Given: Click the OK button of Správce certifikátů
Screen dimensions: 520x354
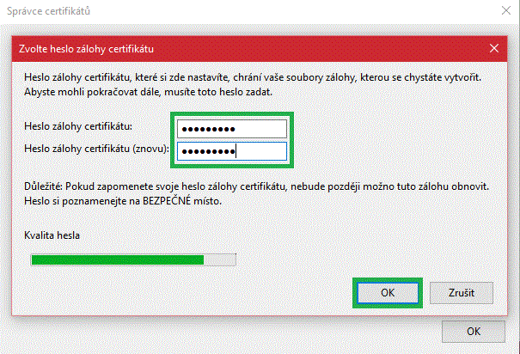Looking at the screenshot, I should [x=474, y=331].
